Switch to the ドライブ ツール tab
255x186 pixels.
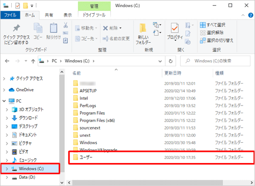coord(94,15)
